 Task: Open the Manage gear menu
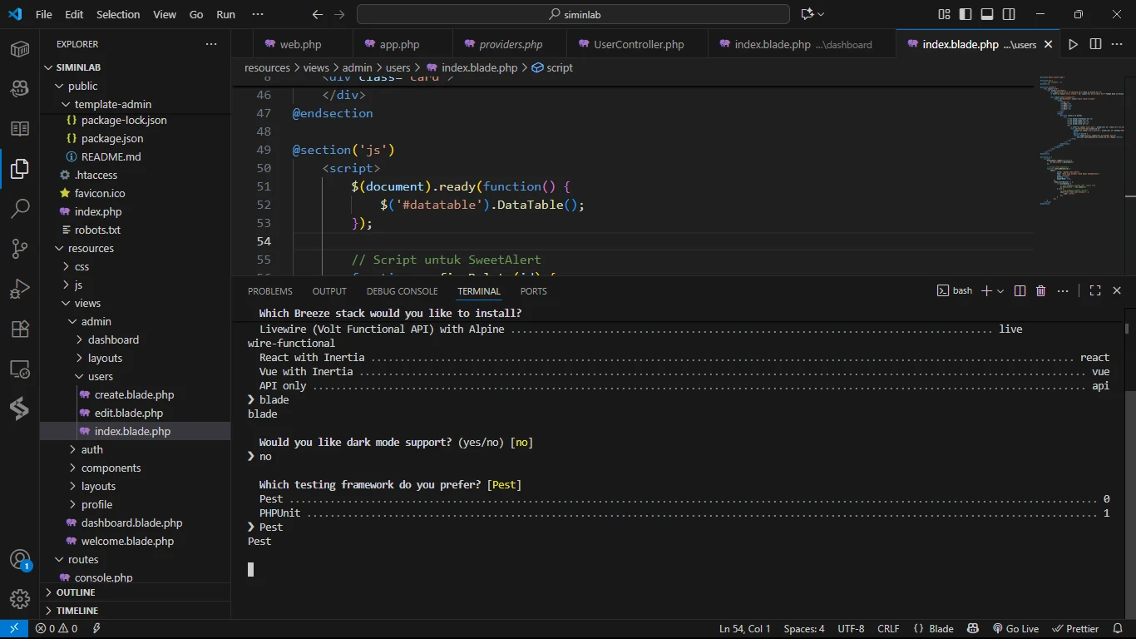pyautogui.click(x=20, y=598)
